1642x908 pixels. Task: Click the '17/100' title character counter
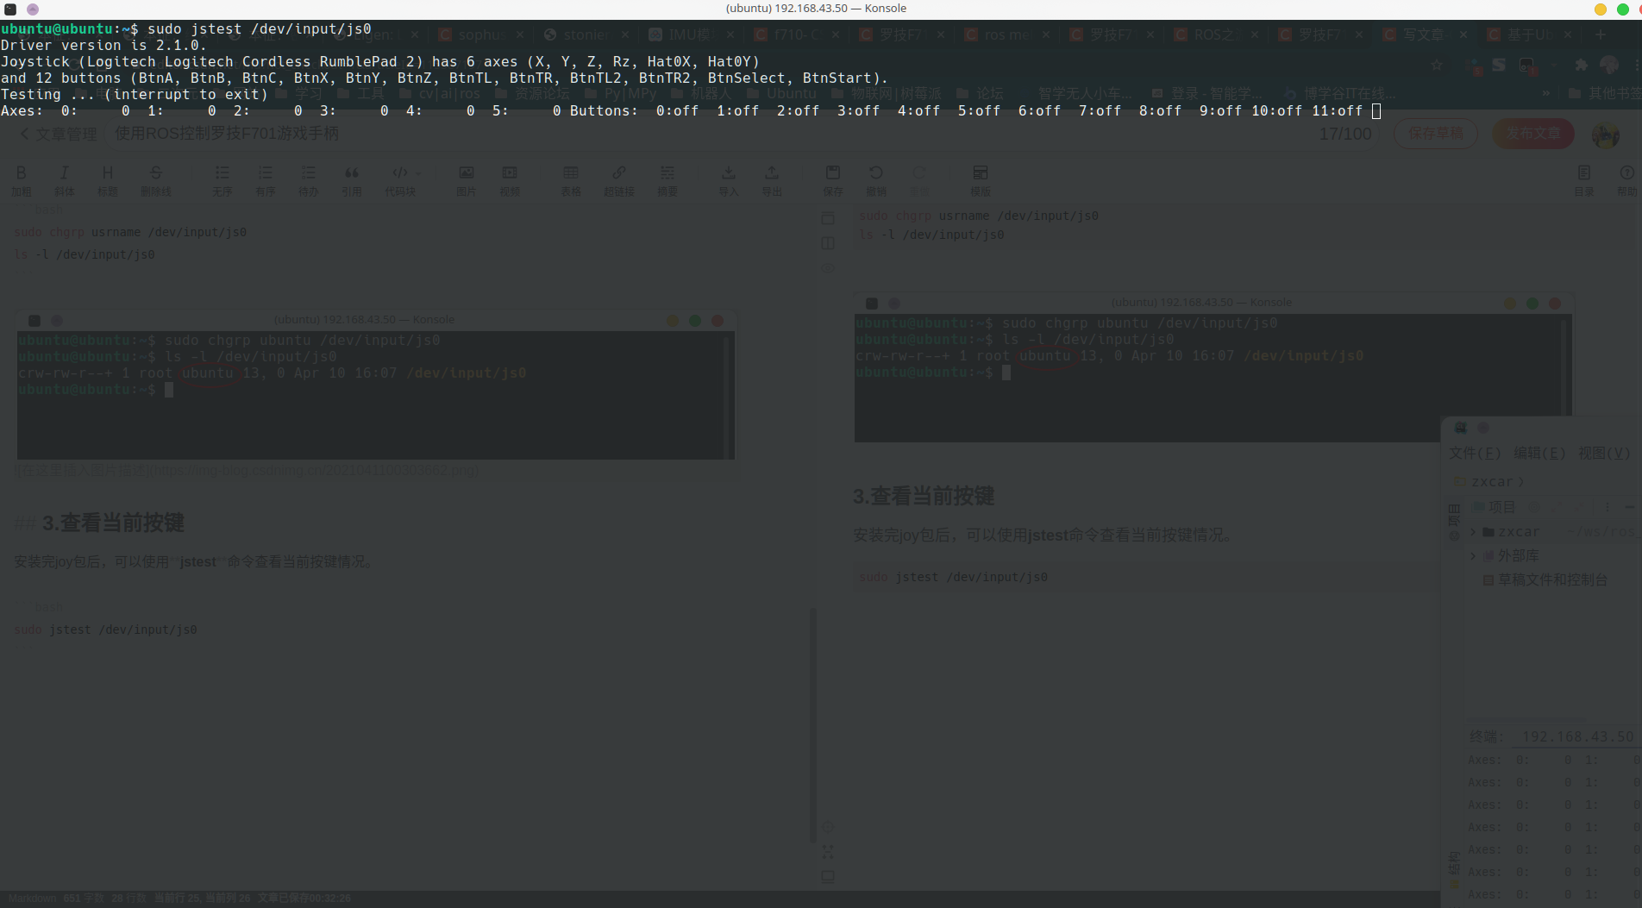pos(1345,134)
